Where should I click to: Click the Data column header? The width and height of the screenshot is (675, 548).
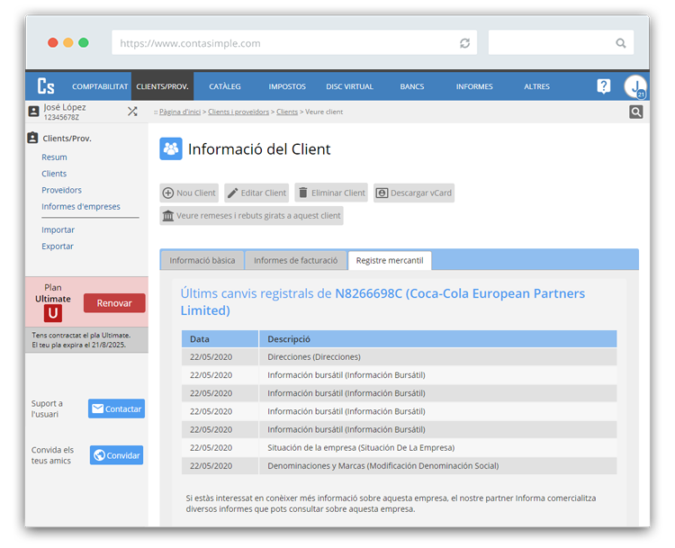pyautogui.click(x=220, y=339)
